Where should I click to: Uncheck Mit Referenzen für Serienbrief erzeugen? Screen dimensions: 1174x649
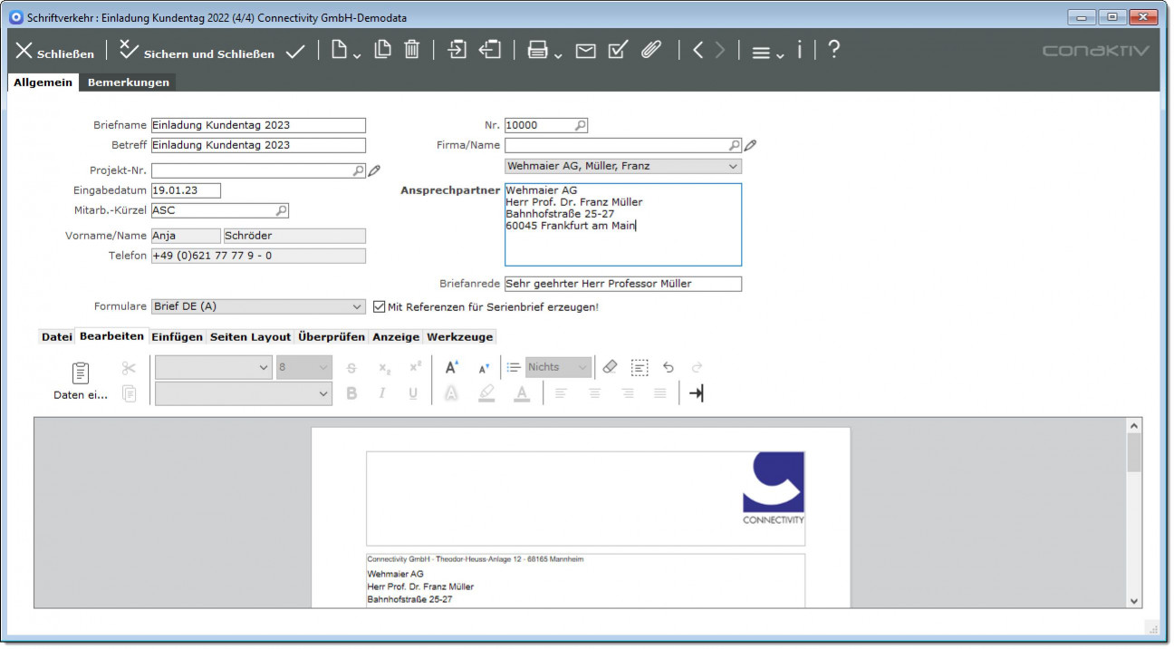(380, 306)
